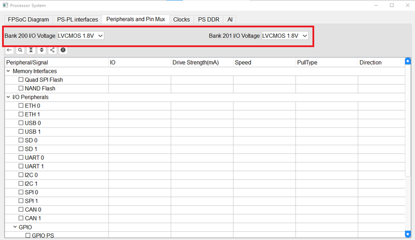Image resolution: width=415 pixels, height=240 pixels.
Task: Click the PullType column header
Action: coord(327,62)
